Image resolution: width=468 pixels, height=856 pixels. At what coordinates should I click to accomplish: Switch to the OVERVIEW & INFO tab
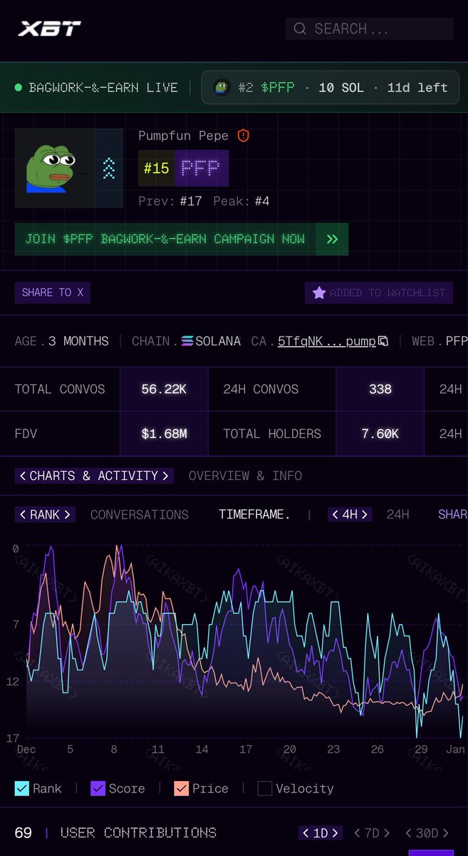[245, 476]
